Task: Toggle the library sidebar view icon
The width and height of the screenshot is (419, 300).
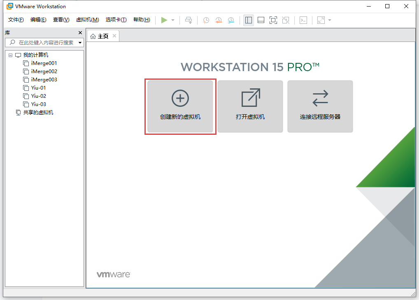Action: [249, 20]
